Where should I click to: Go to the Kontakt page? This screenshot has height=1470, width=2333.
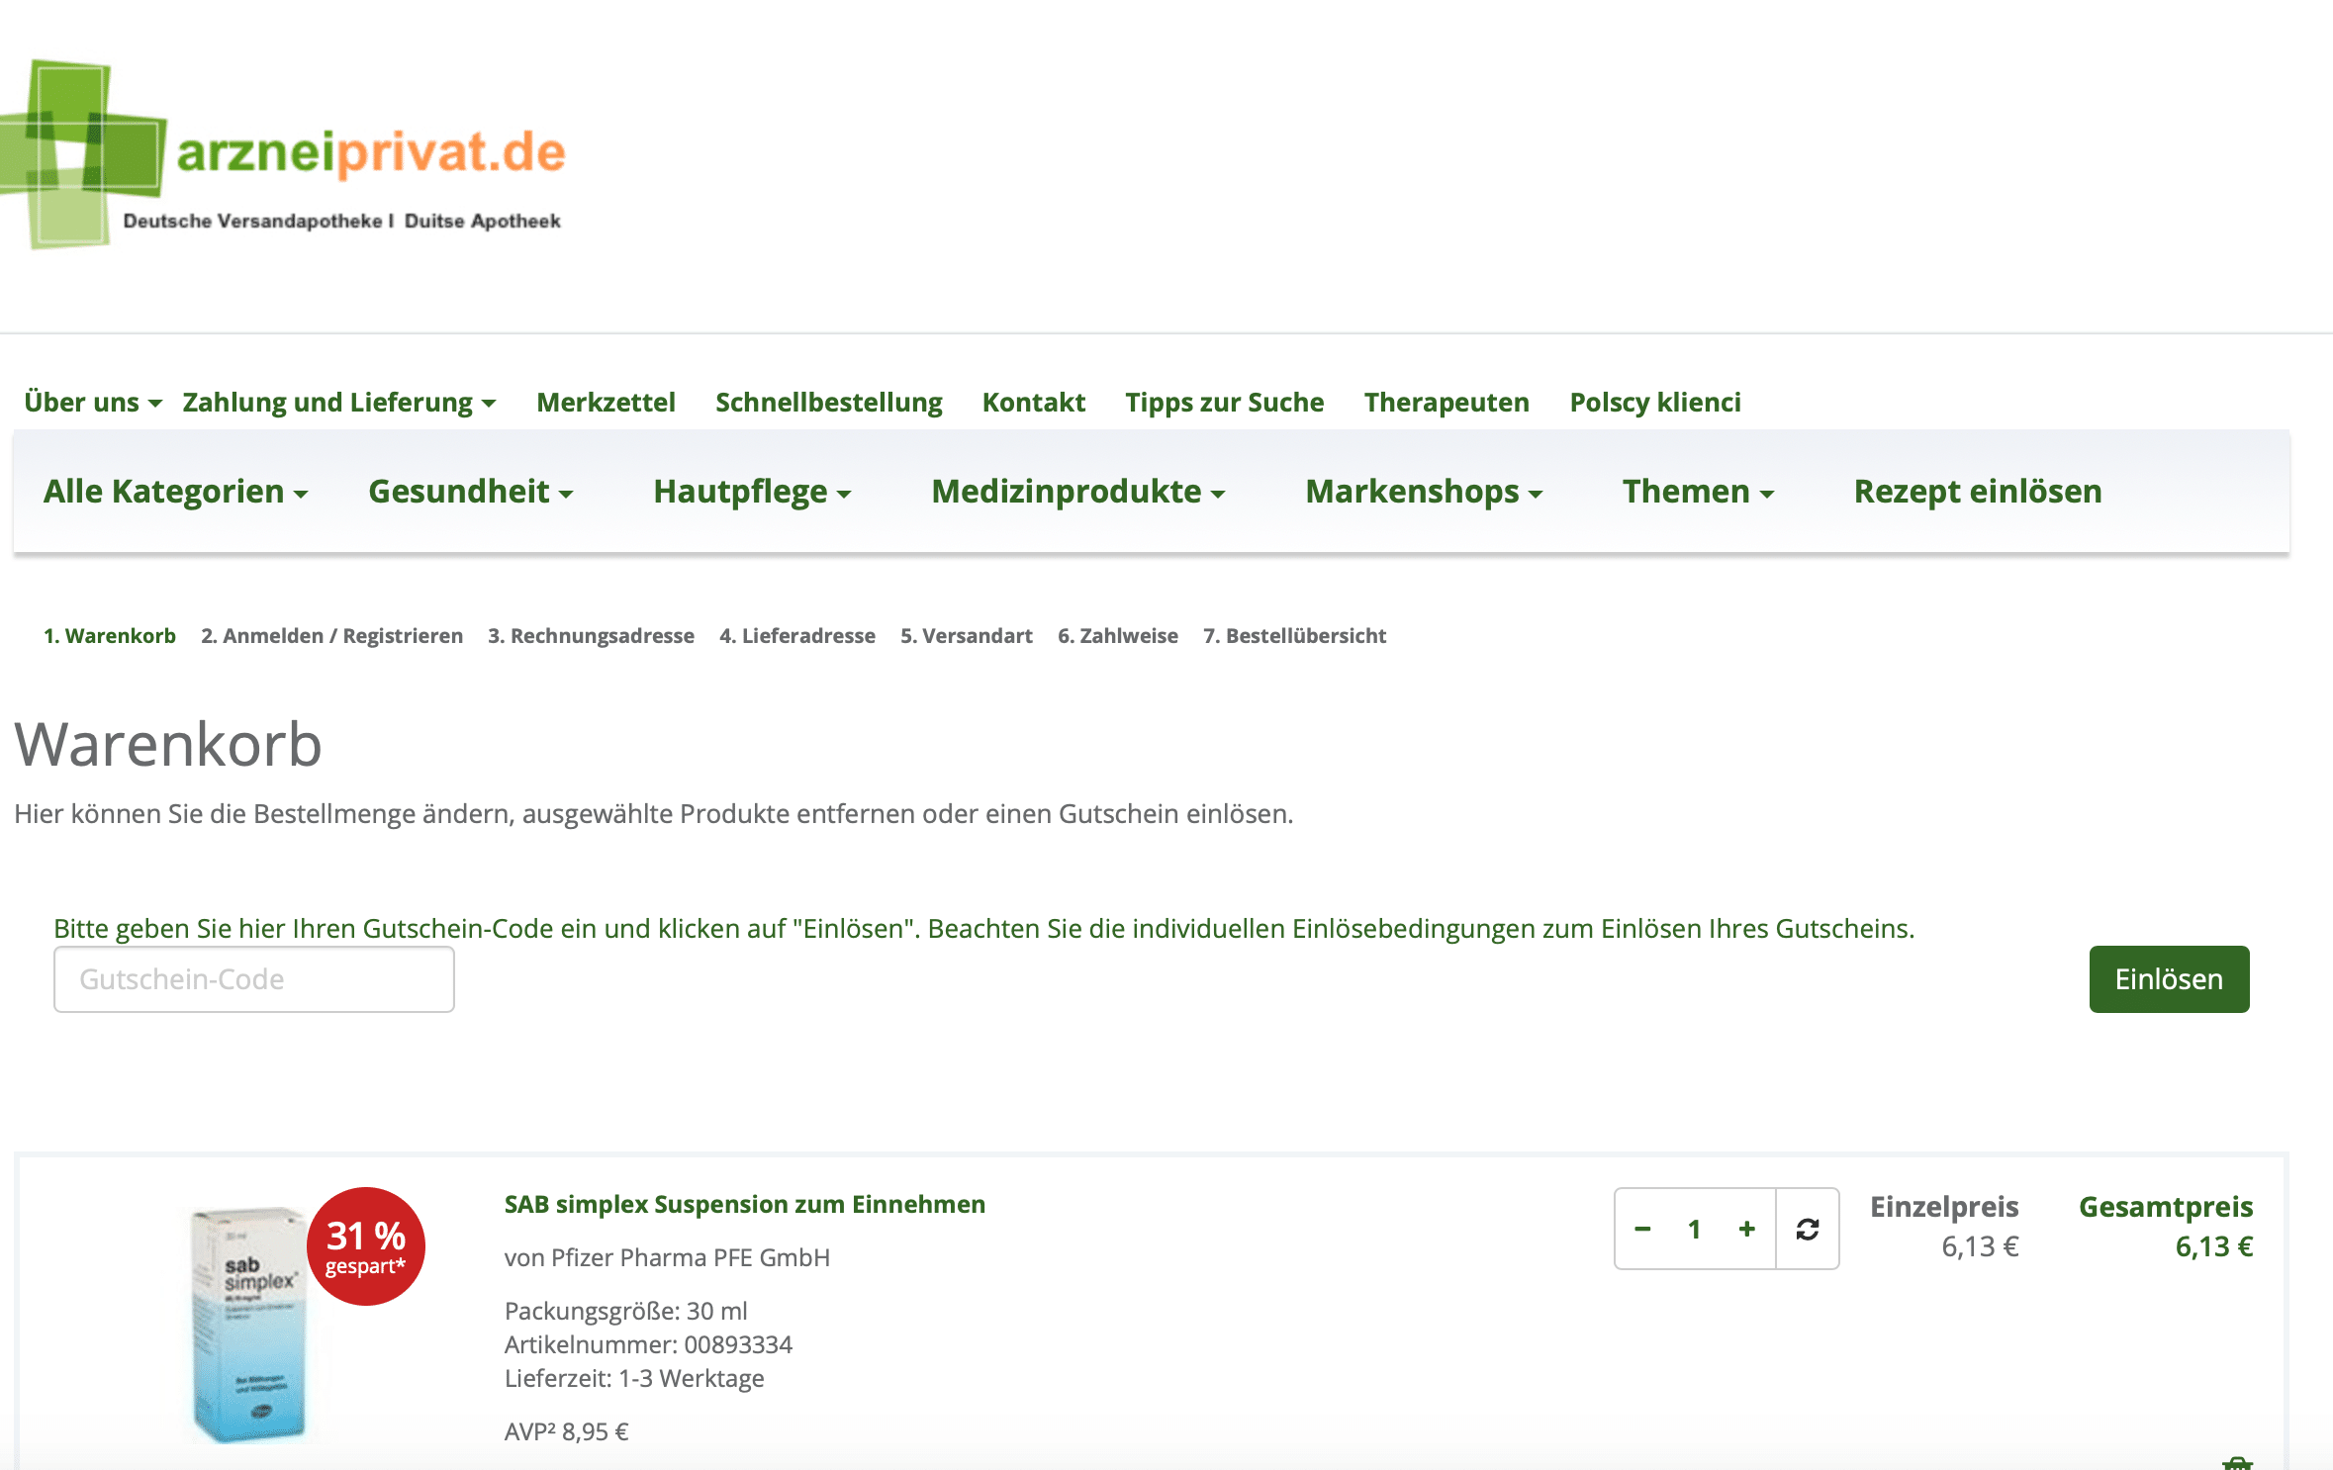click(x=1034, y=403)
